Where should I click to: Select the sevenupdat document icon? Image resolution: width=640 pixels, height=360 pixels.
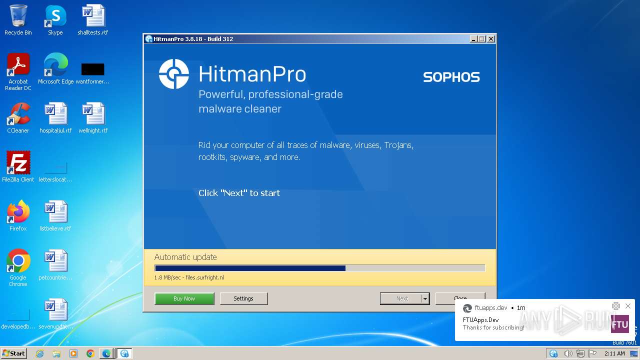coord(55,313)
